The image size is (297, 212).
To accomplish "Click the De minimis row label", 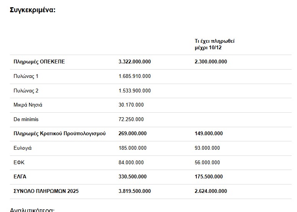I will [26, 120].
